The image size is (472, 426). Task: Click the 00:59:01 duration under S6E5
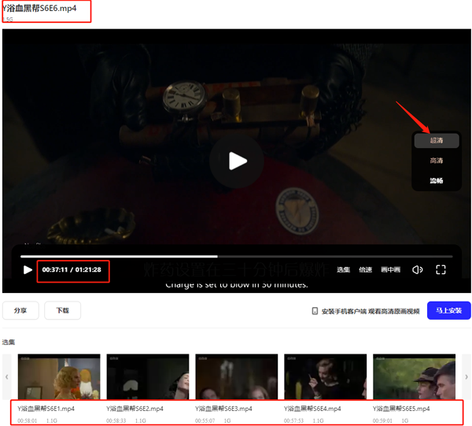point(382,420)
